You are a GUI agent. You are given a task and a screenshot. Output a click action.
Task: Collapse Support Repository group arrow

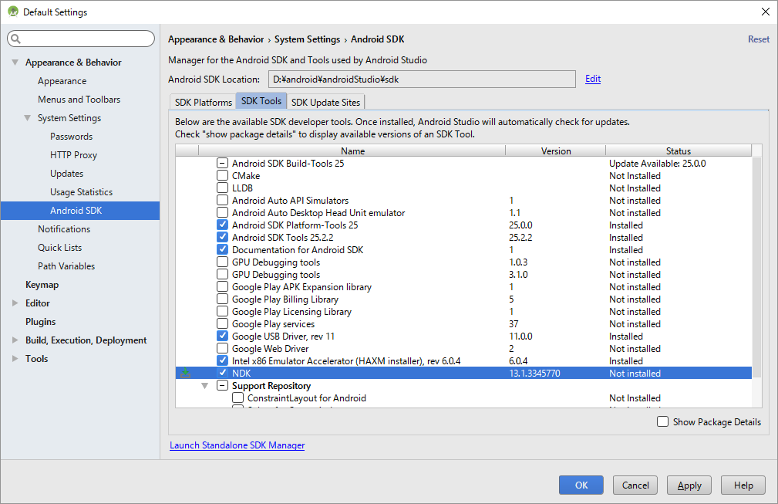(204, 386)
